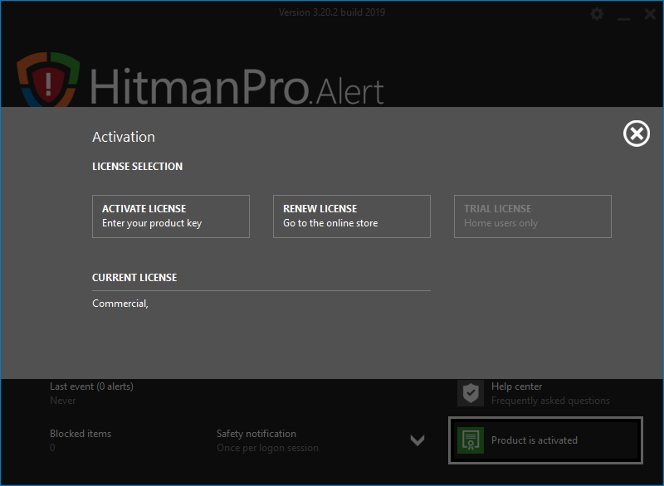
Task: Expand the Safety notification dropdown chevron
Action: pyautogui.click(x=417, y=440)
